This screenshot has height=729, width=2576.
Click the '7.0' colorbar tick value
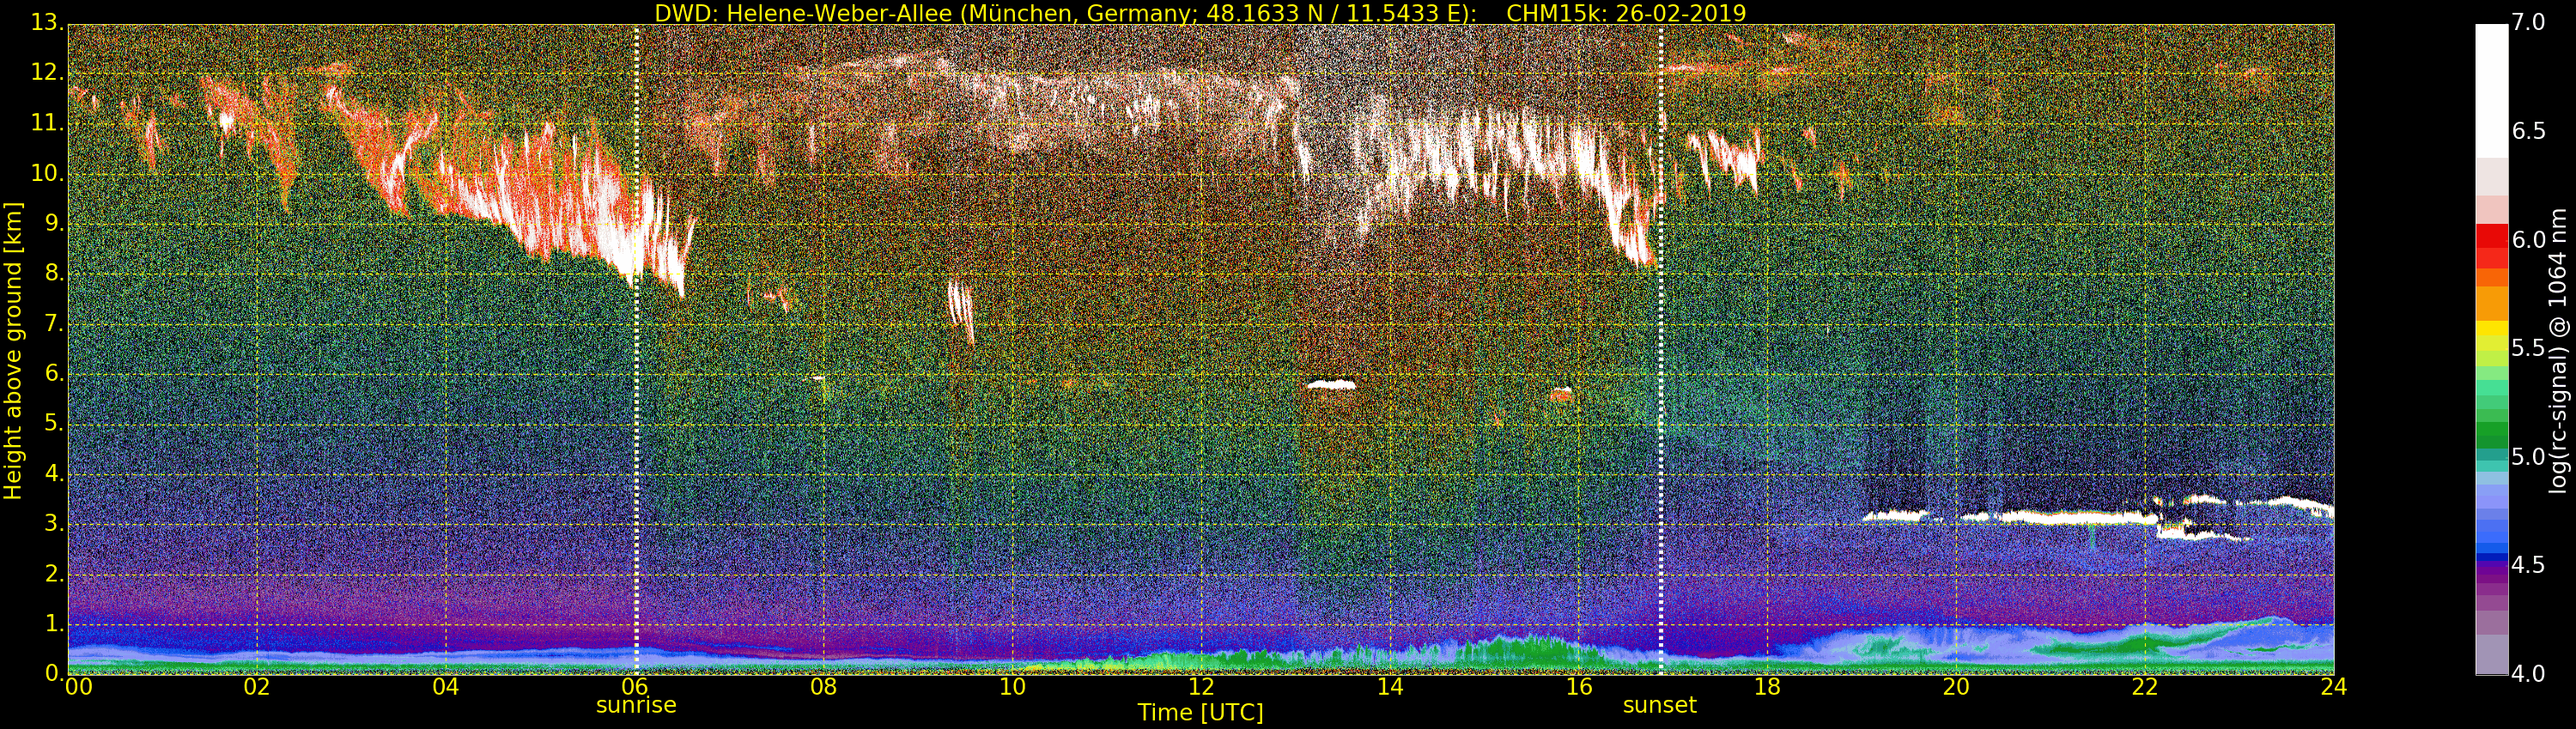2528,23
